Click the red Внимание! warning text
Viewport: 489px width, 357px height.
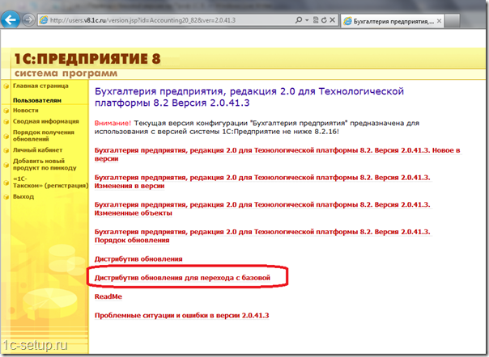(113, 123)
